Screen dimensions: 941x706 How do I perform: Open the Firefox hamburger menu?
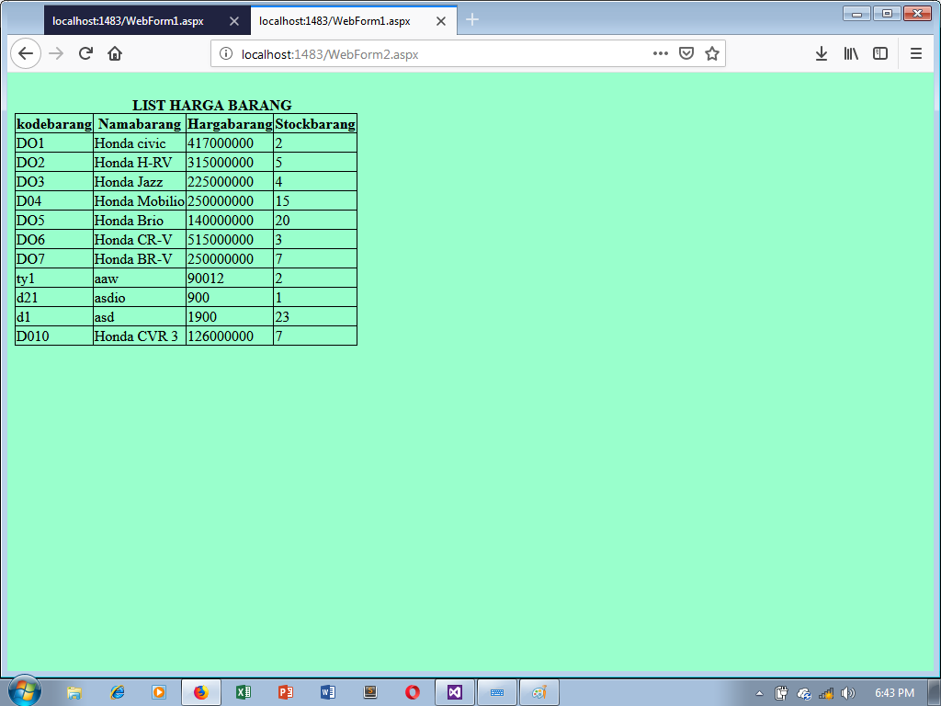[x=916, y=53]
